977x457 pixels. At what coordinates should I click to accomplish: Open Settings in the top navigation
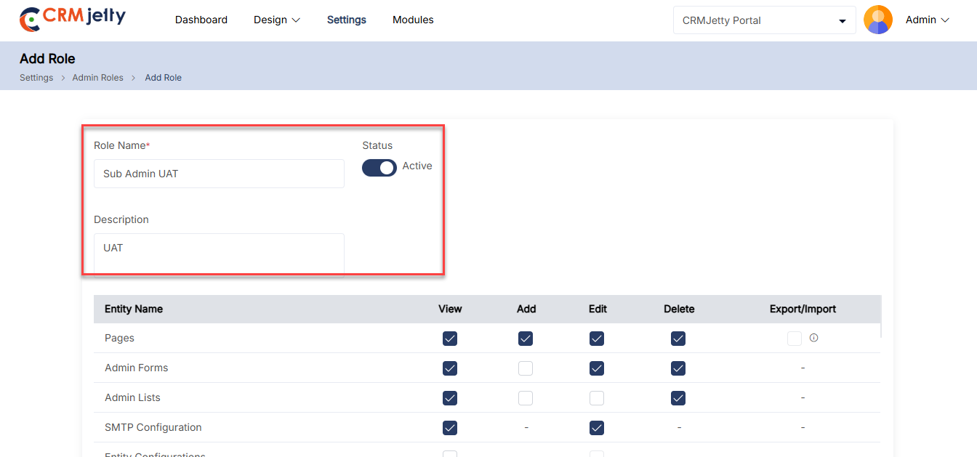(x=347, y=20)
